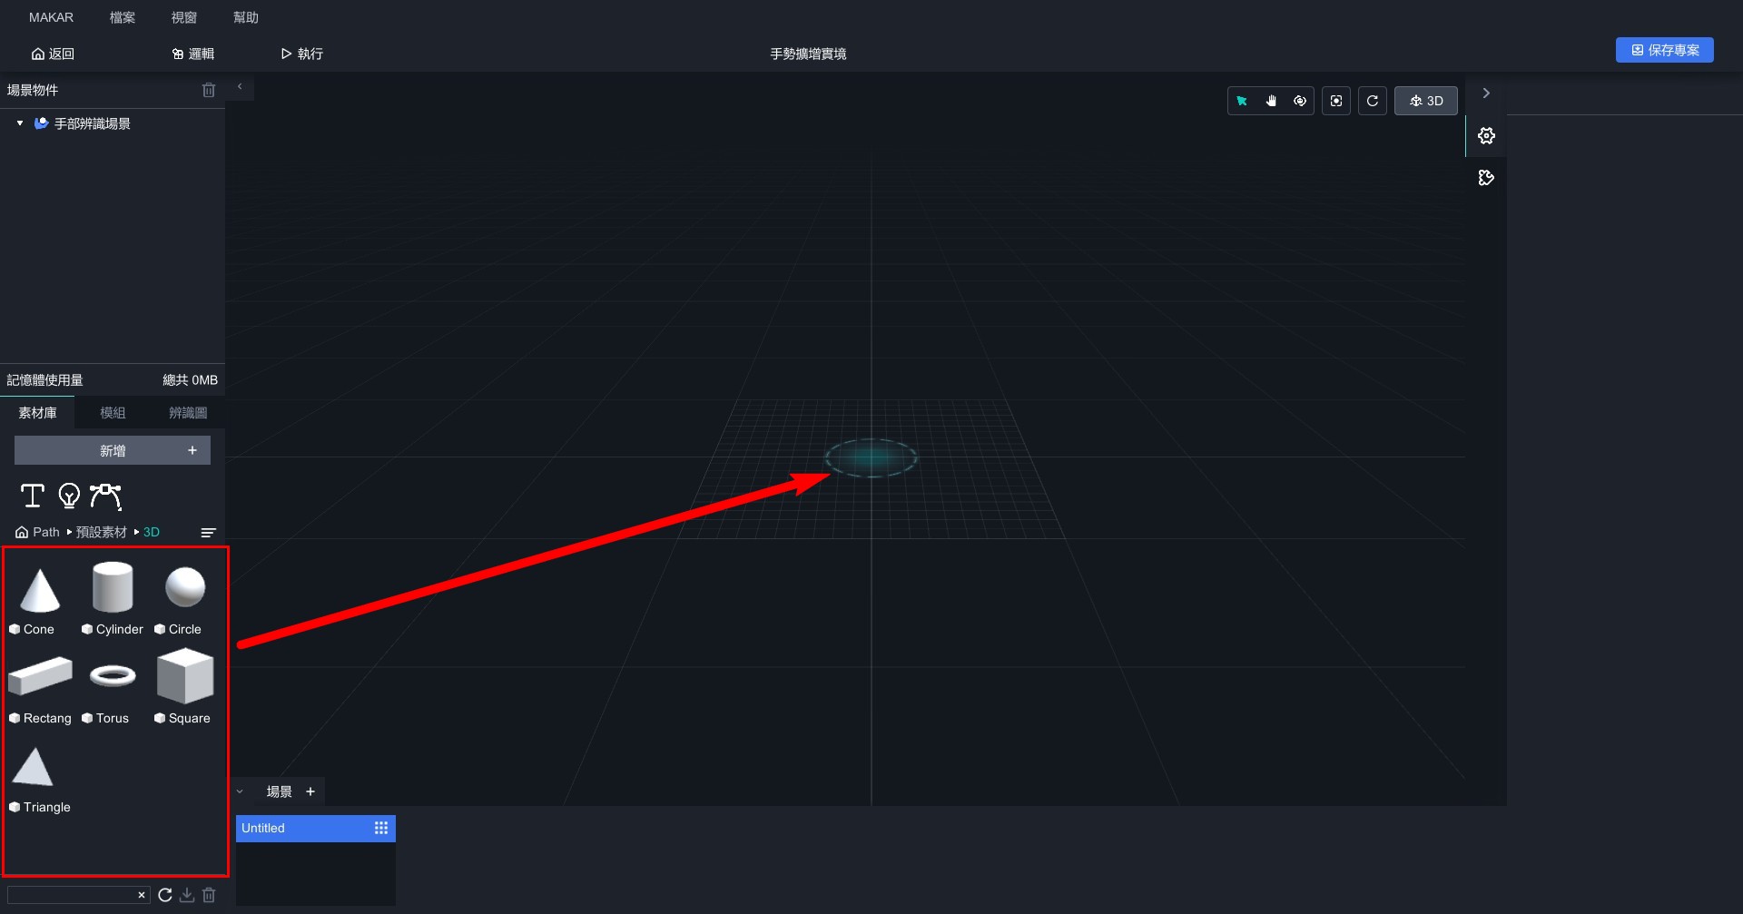Open the 檔案 menu
1743x914 pixels.
coord(123,17)
